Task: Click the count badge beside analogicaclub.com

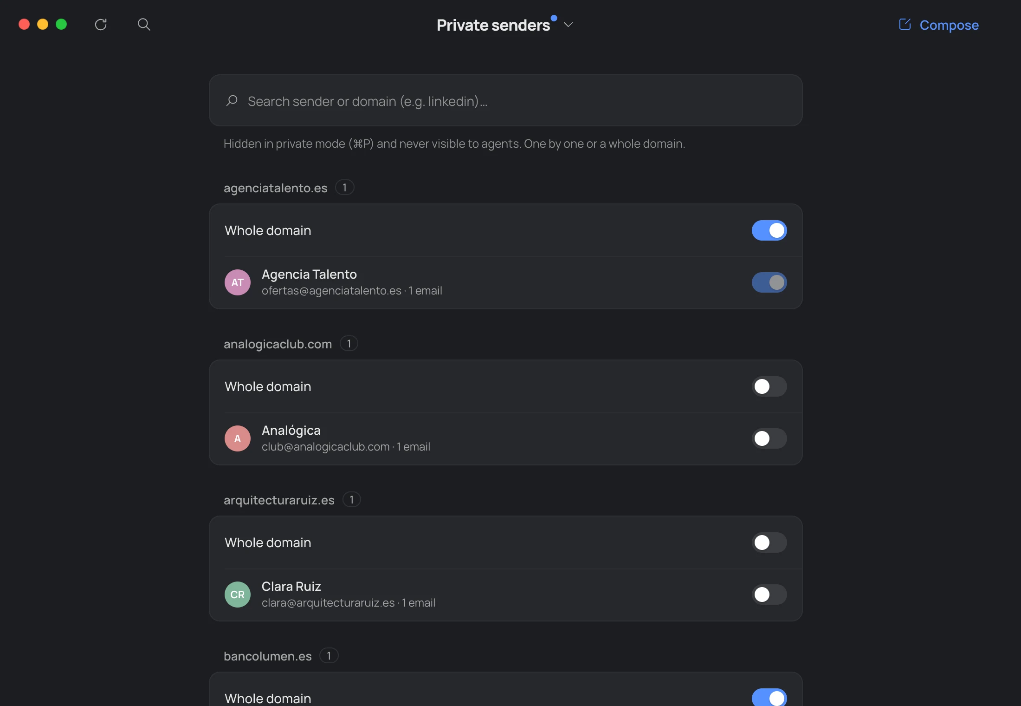Action: click(x=349, y=344)
